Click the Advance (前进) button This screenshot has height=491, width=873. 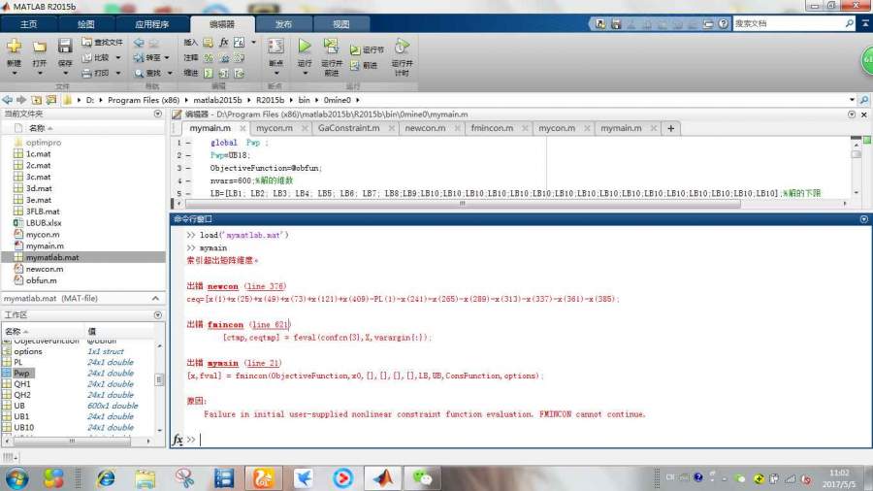click(x=364, y=65)
